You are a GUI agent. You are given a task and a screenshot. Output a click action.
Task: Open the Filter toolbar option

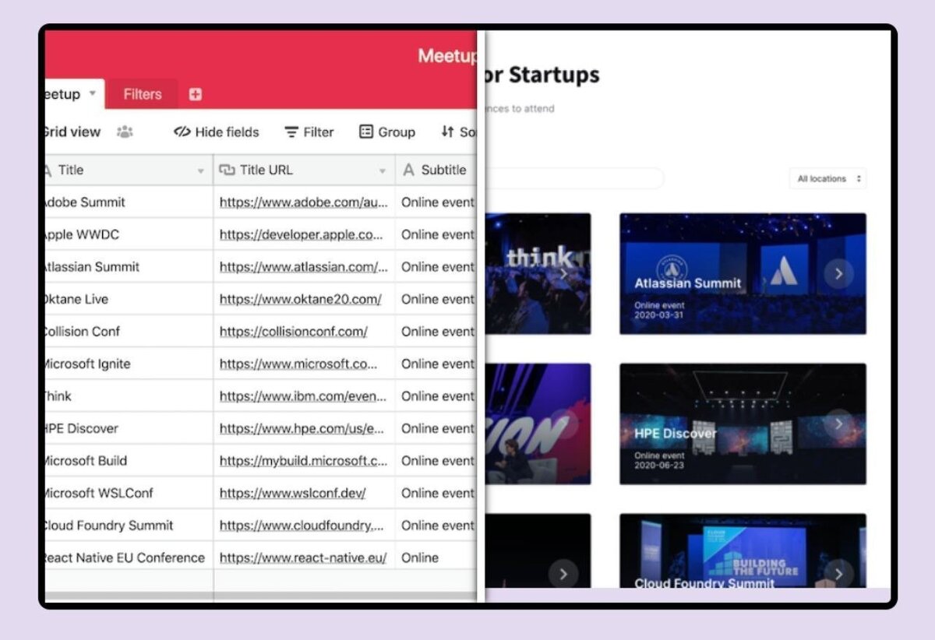309,132
